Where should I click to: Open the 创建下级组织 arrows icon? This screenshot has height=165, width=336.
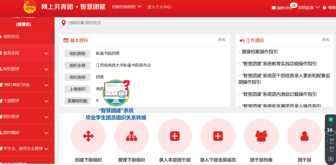click(88, 136)
